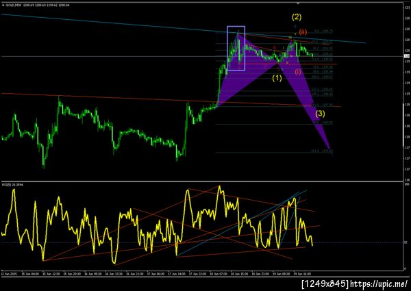The image size is (411, 291).
Task: Select the 19 Jun 16:00 time label
Action: point(302,274)
